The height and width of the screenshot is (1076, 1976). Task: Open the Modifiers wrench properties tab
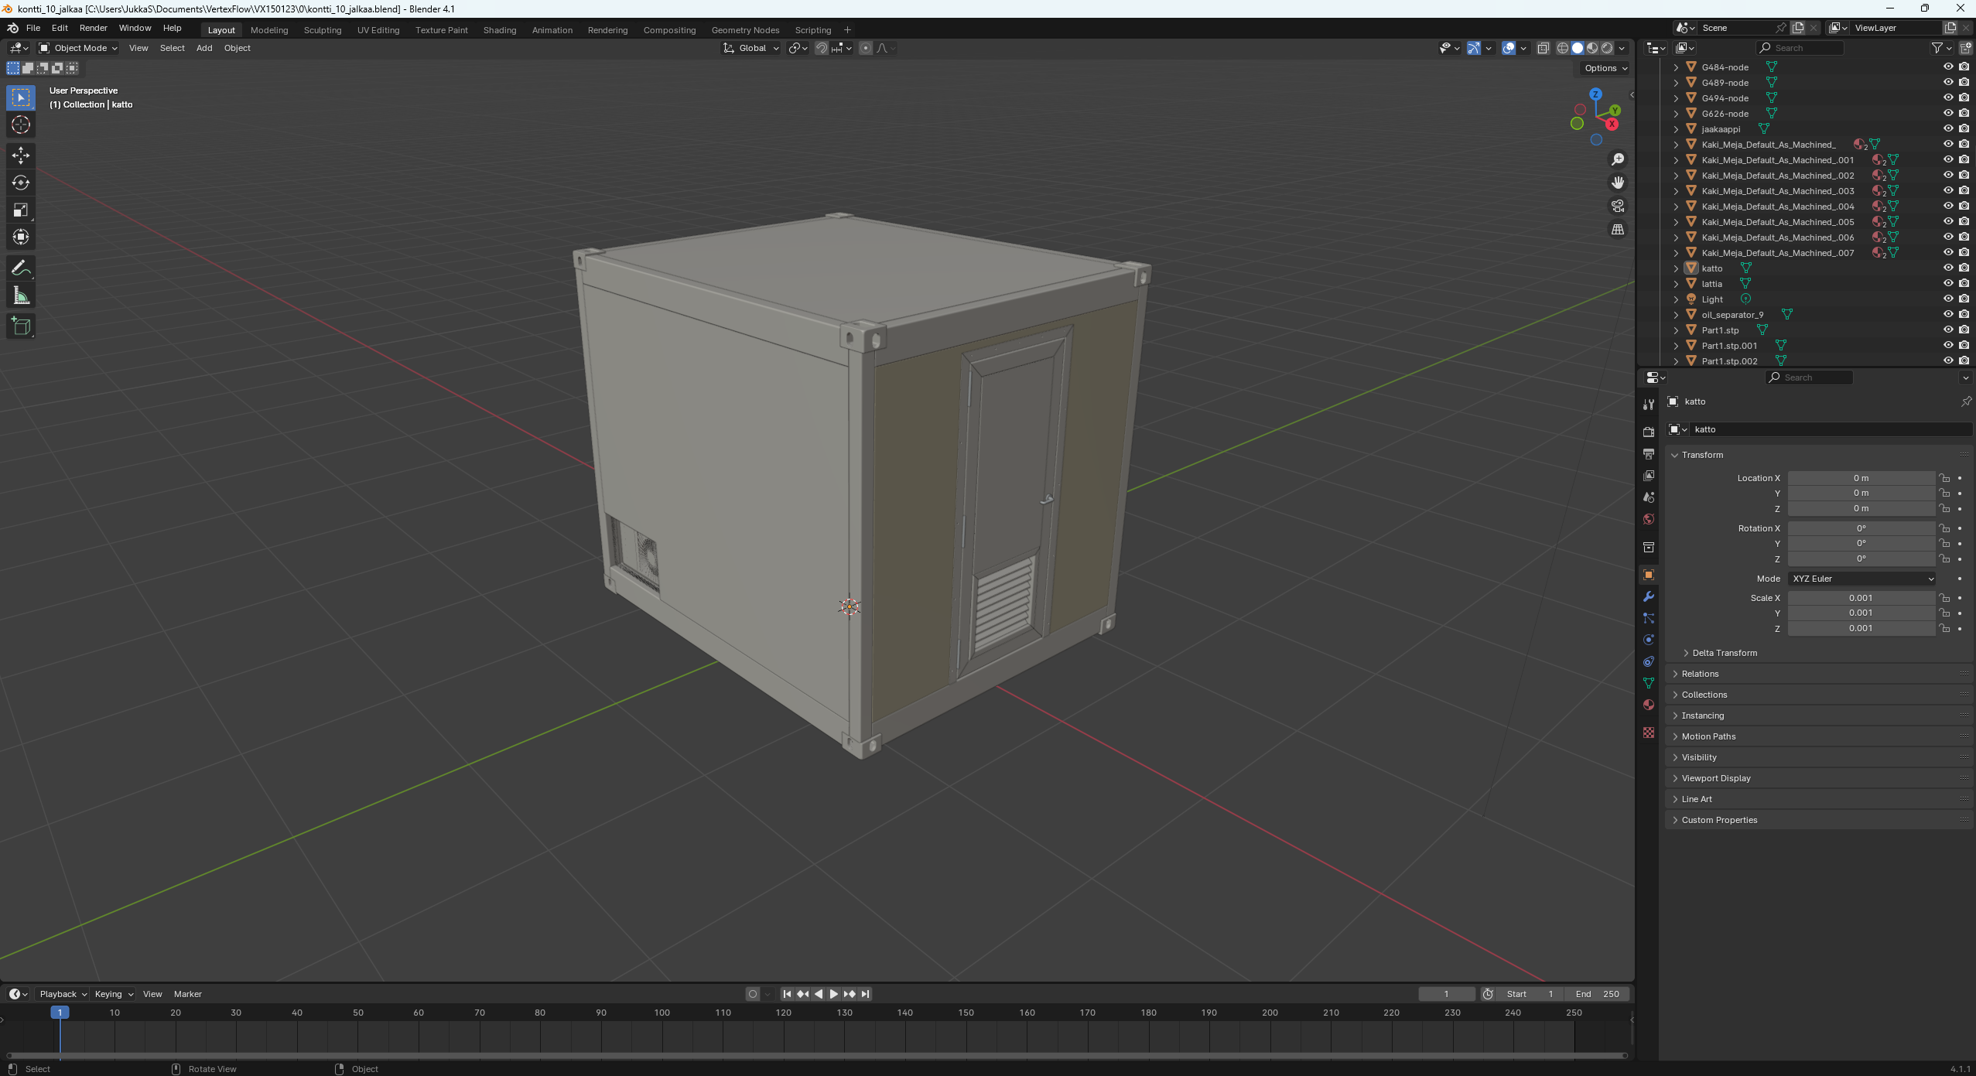coord(1649,596)
